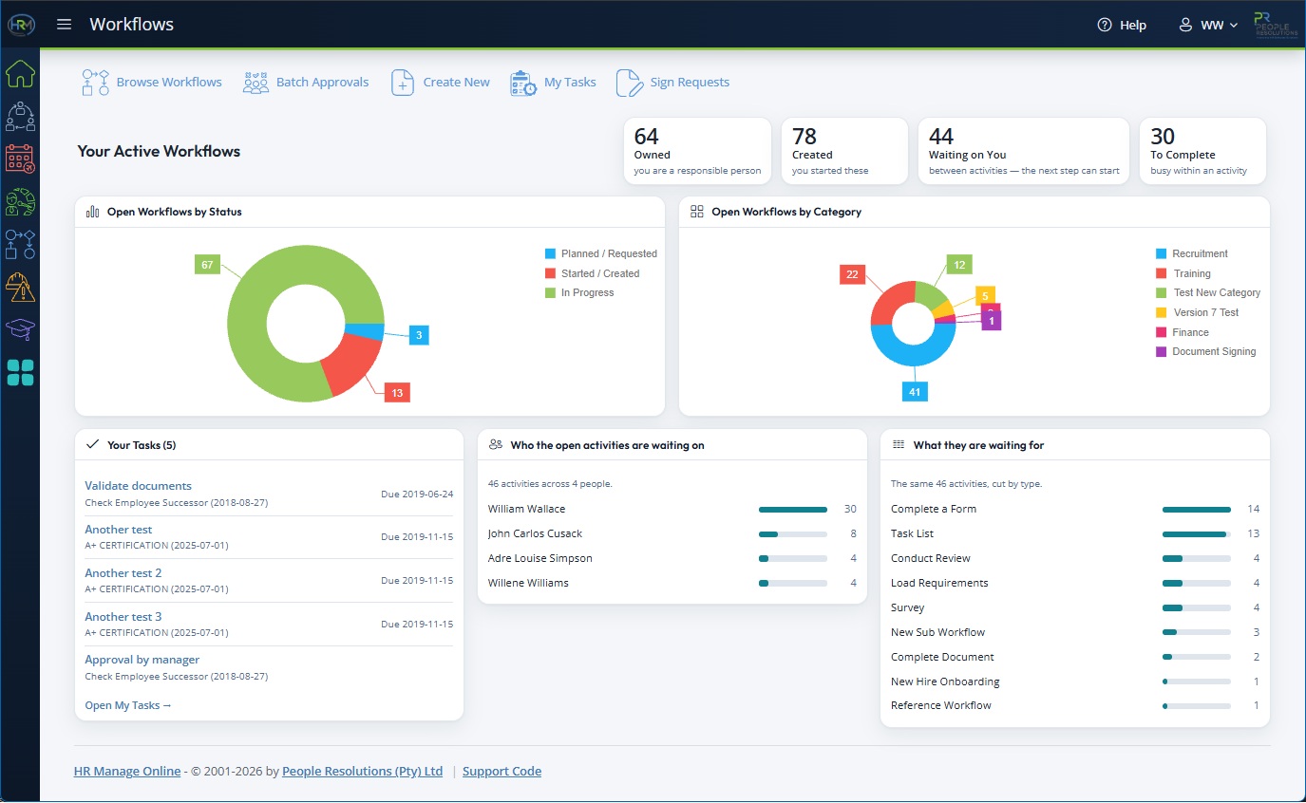Open Batch Approvals
Viewport: 1306px width, 803px height.
[x=305, y=83]
